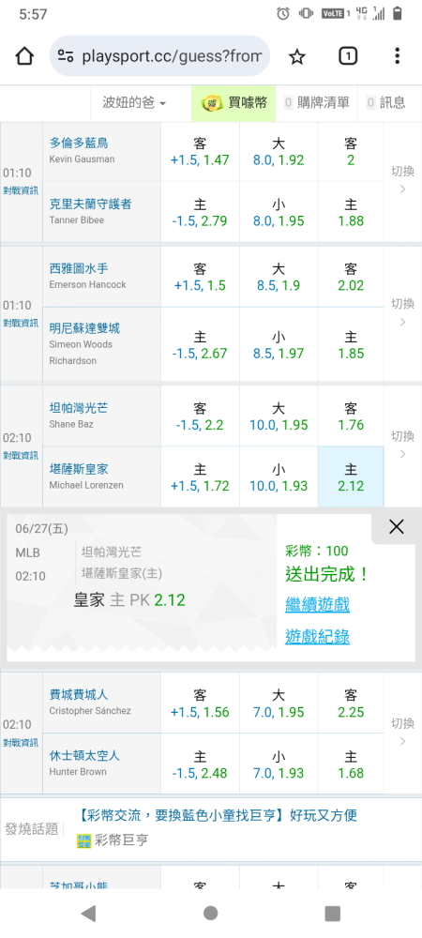Screen dimensions: 422x938
Task: Tap Android back navigation button
Action: [88, 913]
